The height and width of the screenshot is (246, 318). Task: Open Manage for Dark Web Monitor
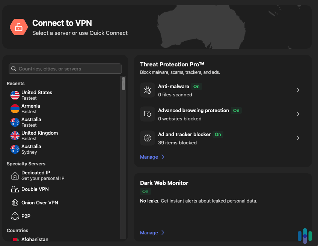pyautogui.click(x=149, y=232)
